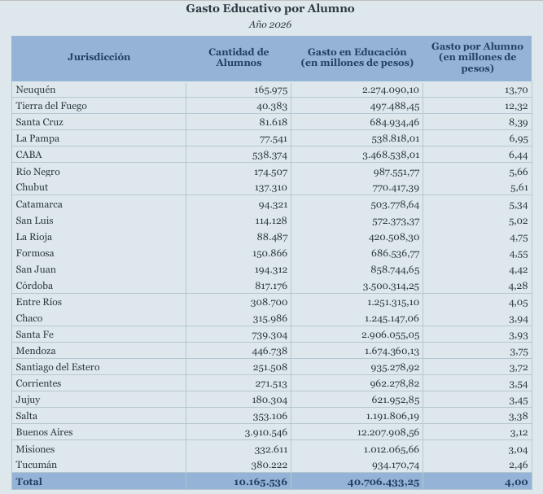Select the per-student value '2,46'
The width and height of the screenshot is (543, 494).
[x=519, y=466]
